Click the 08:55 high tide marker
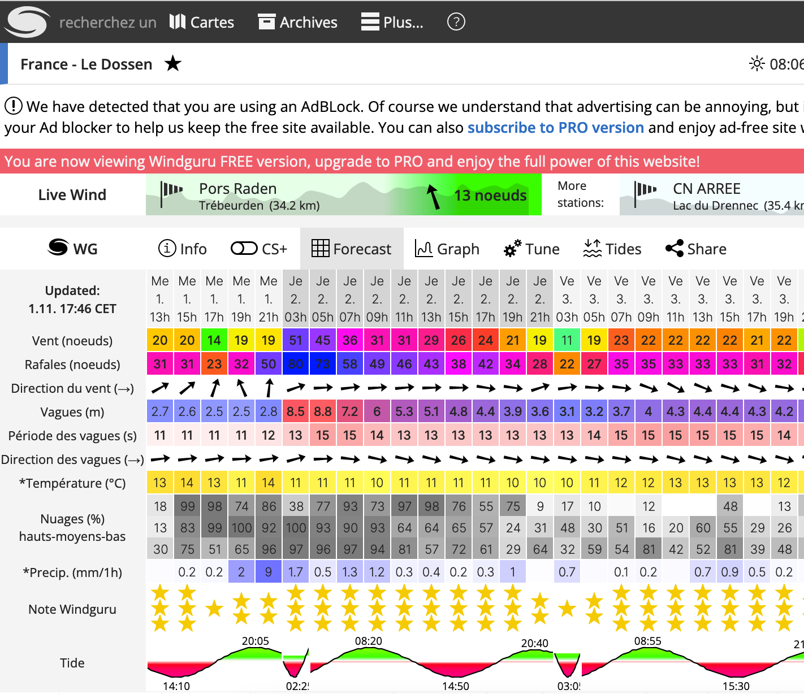 [648, 641]
